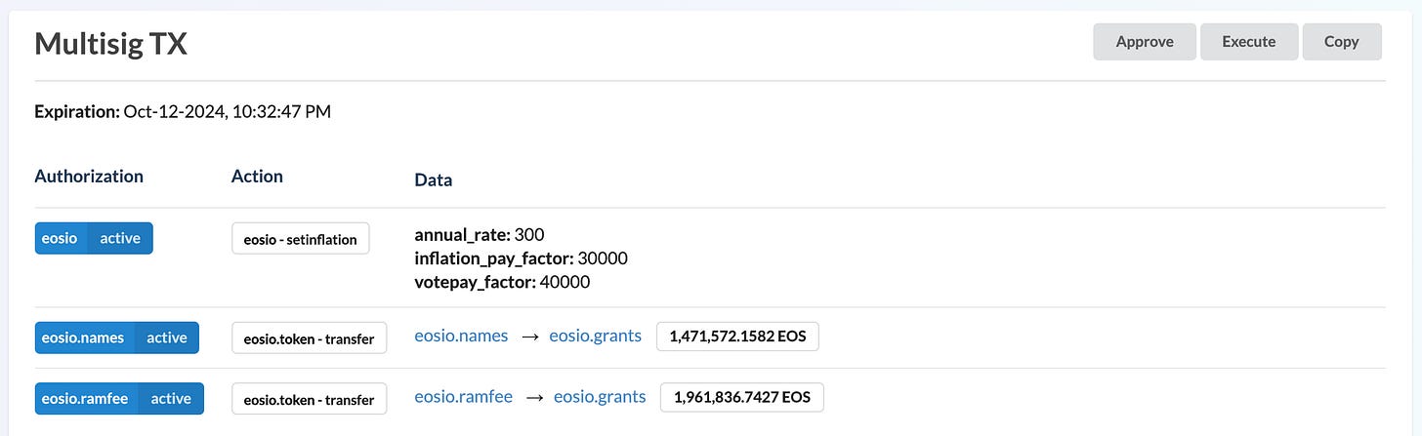
Task: Click the 1,471,572.1582 EOS amount box
Action: [x=737, y=337]
